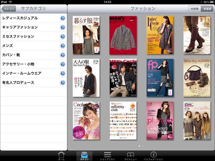The height and width of the screenshot is (161, 215).
Task: Open the Shoes Bag Accessory catalog
Action: [197, 78]
